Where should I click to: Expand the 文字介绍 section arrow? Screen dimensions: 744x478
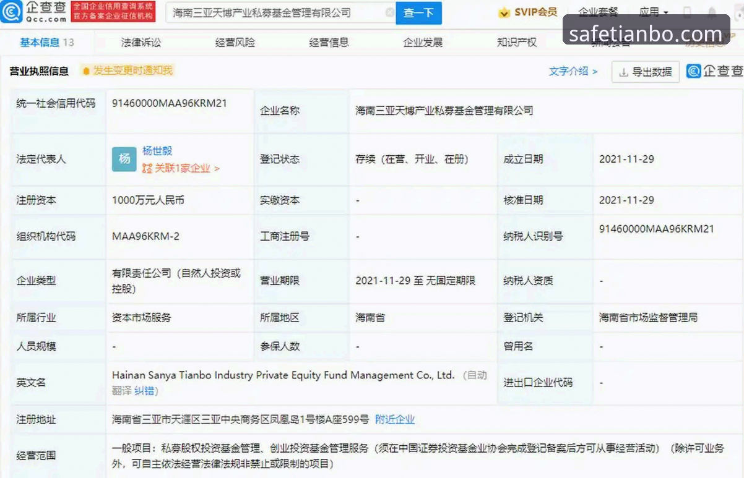595,71
